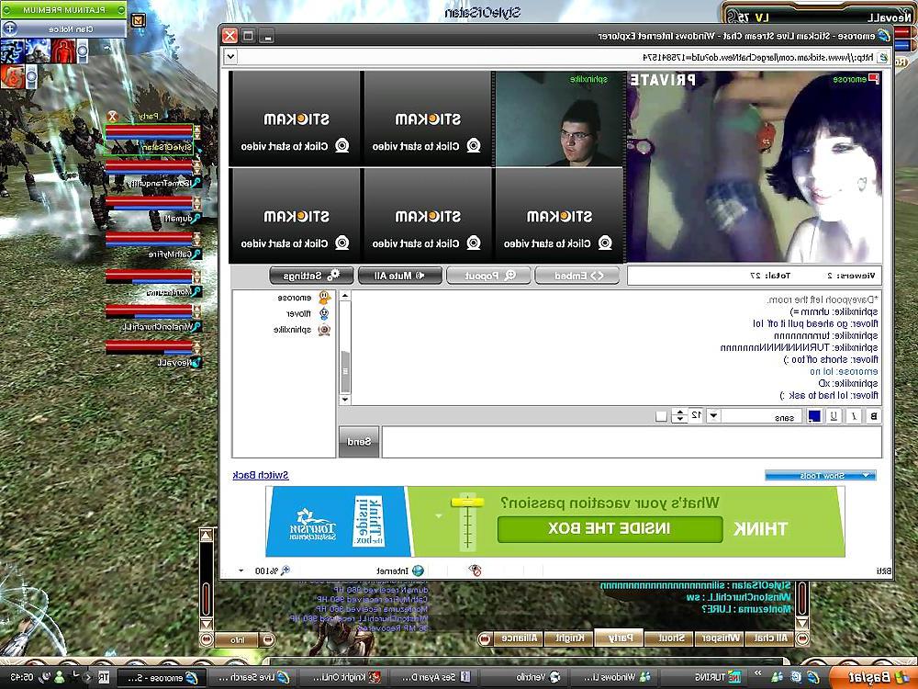918x689 pixels.
Task: Click the Switch Back link
Action: [261, 475]
